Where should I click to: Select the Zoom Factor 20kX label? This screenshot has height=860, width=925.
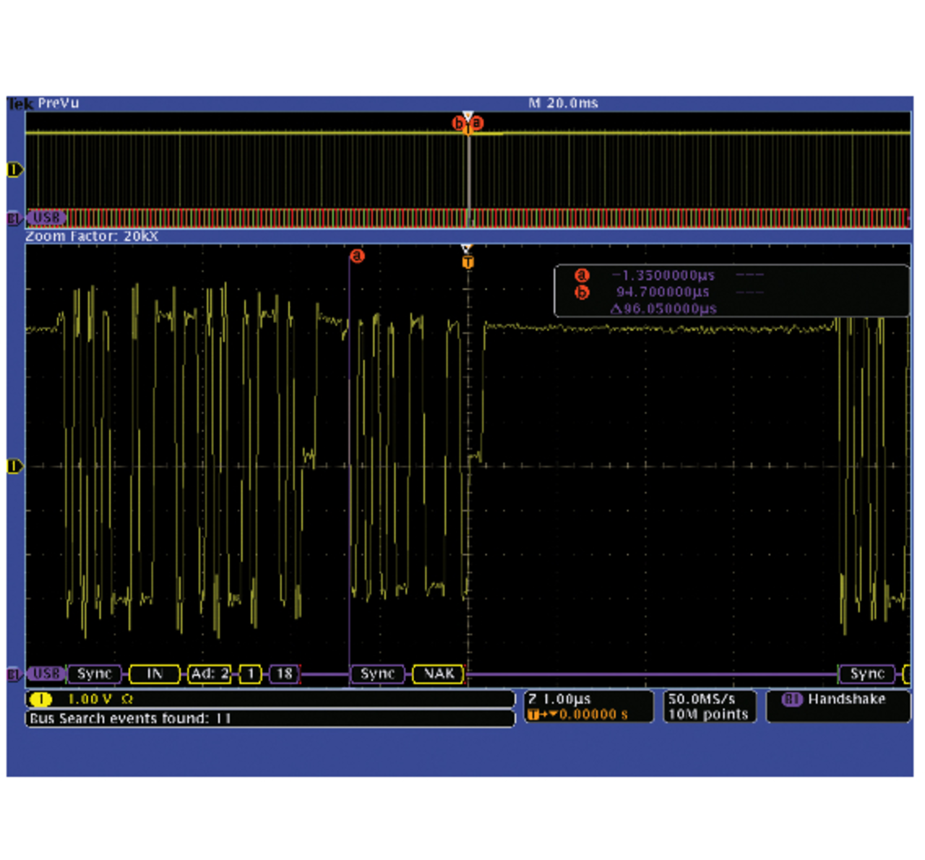[x=92, y=236]
